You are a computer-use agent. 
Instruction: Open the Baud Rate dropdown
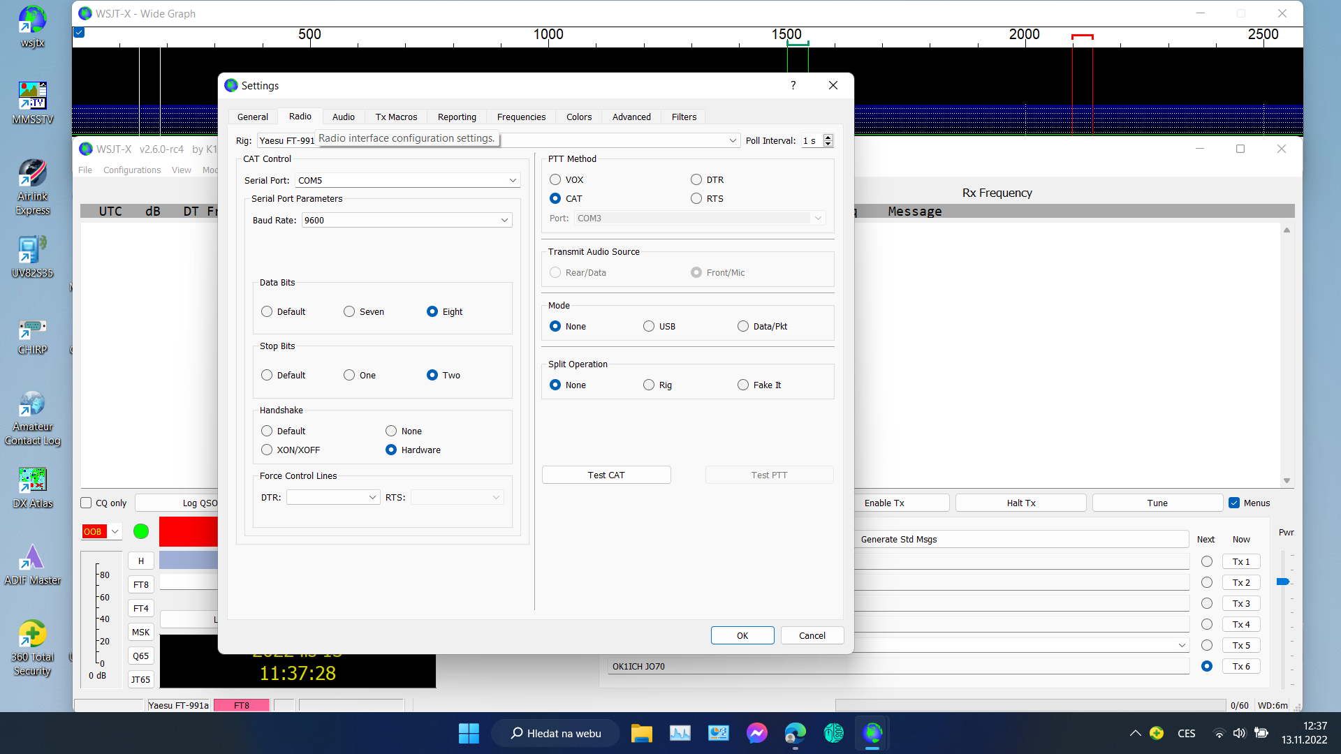pos(504,220)
